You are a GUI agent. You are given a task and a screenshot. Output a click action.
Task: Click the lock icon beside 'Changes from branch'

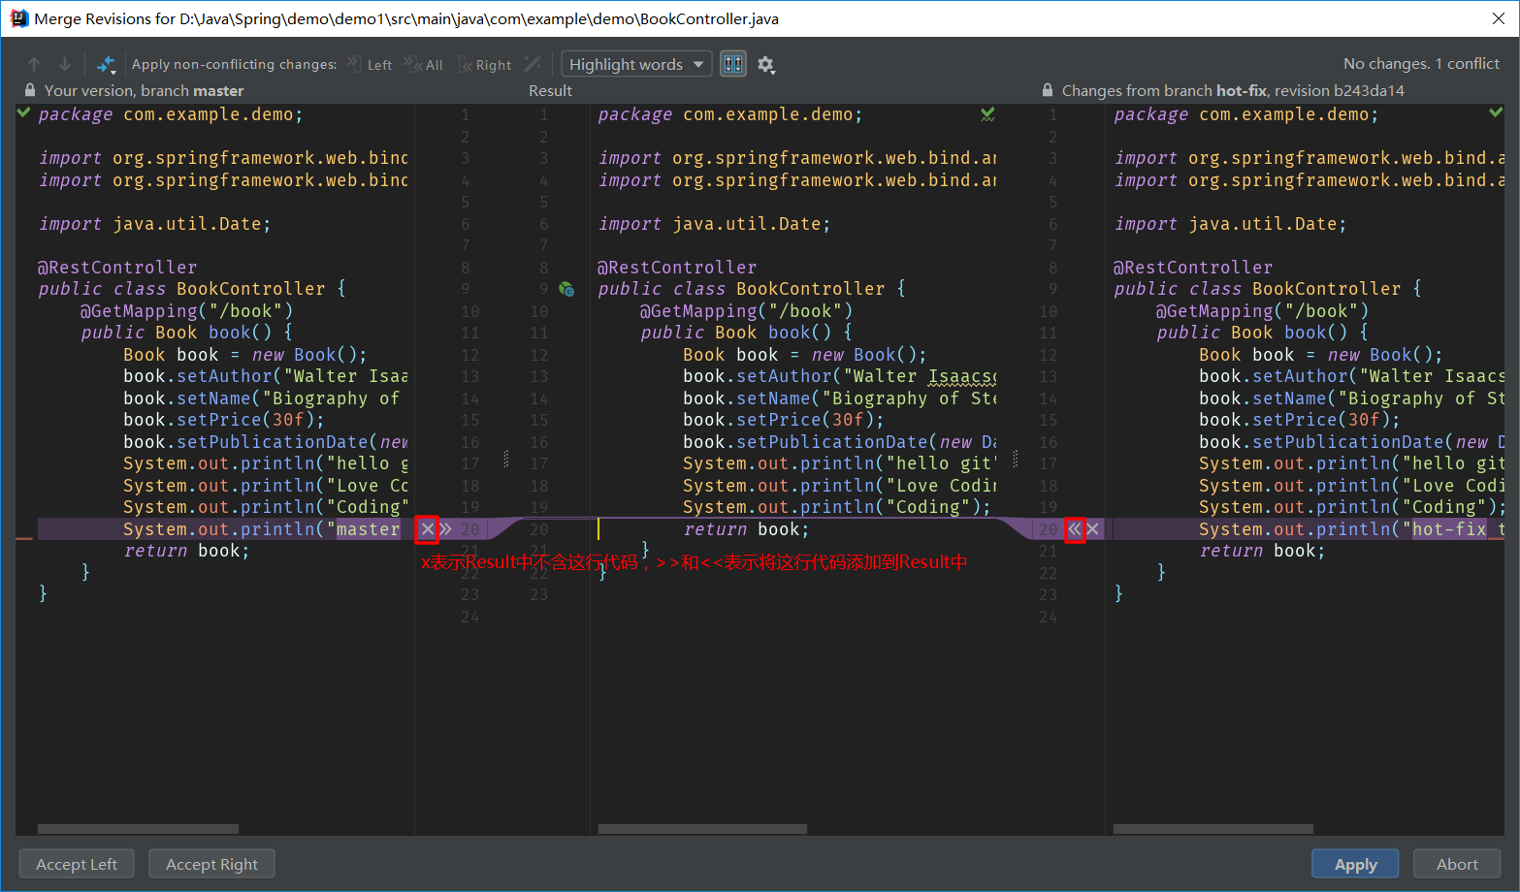point(1048,90)
